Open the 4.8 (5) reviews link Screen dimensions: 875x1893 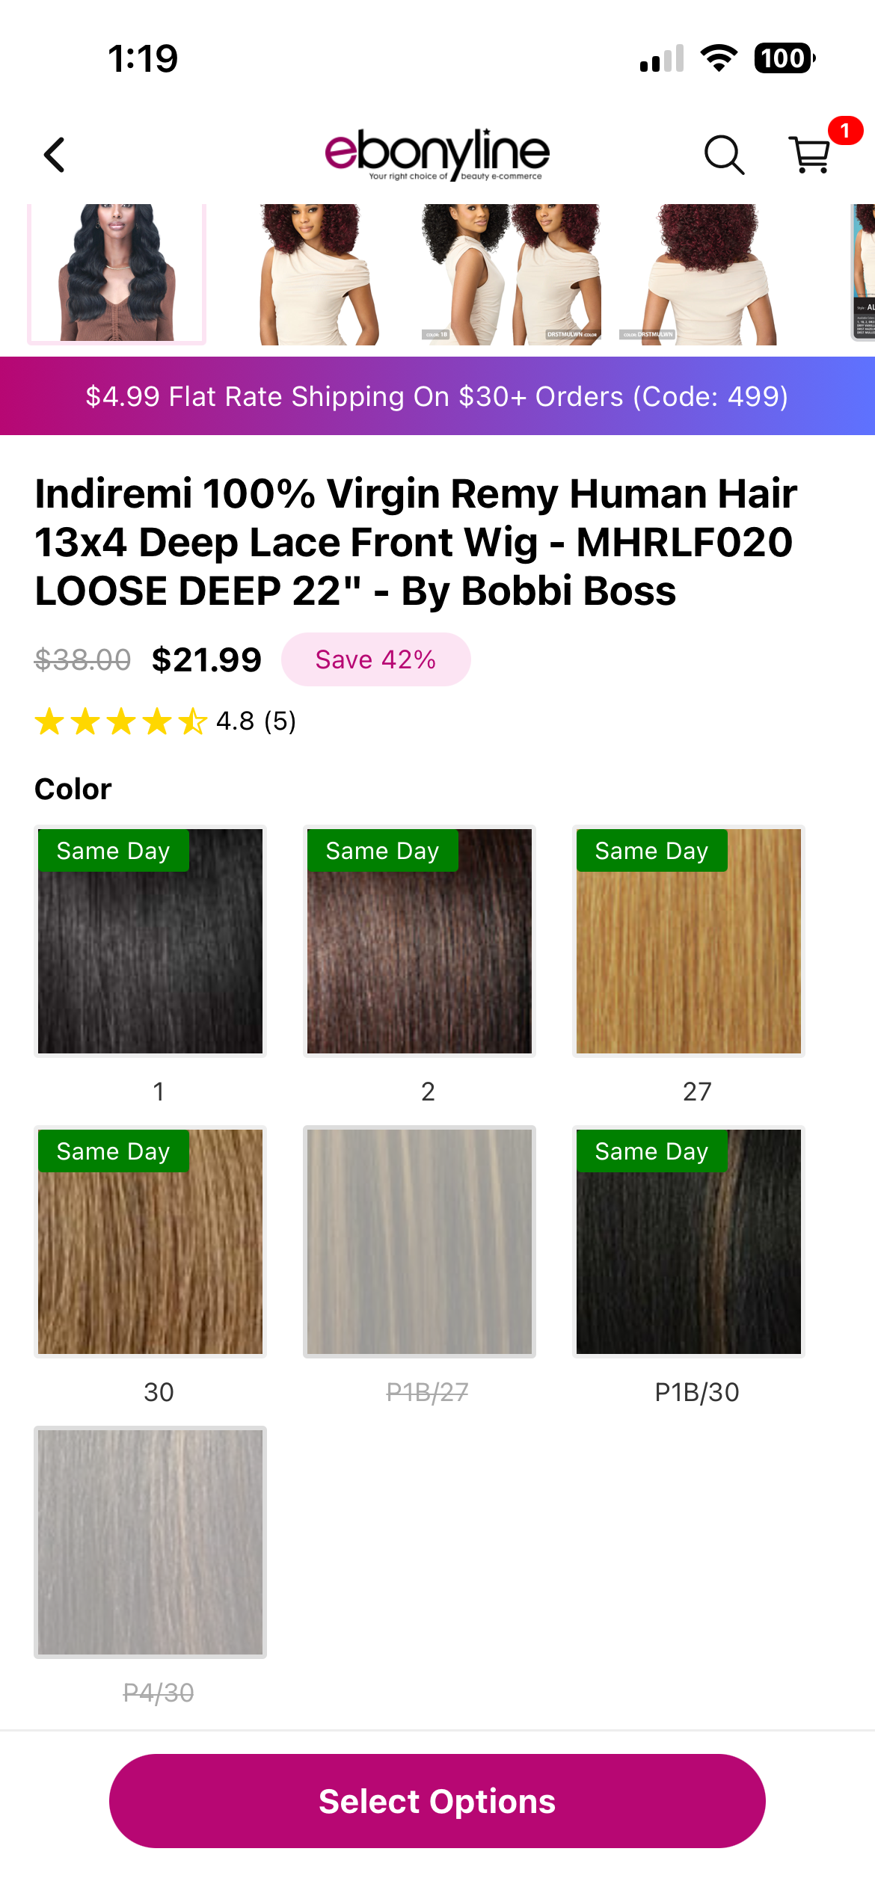point(257,721)
